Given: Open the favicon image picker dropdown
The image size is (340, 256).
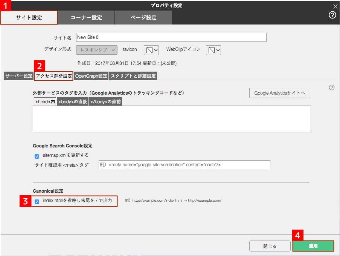Looking at the screenshot, I should 151,50.
